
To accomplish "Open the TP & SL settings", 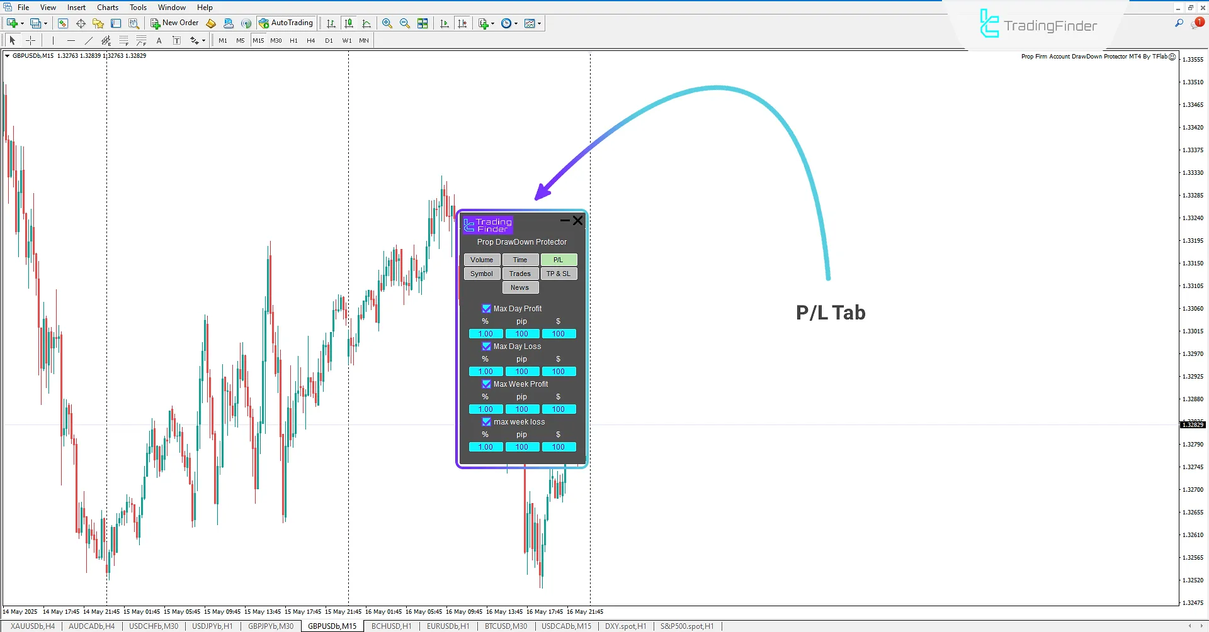I will [x=559, y=273].
